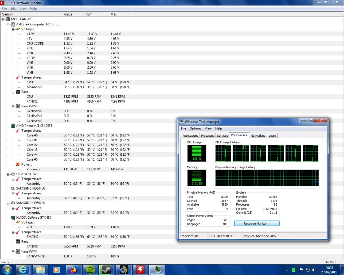
Task: Click the Value column header
Action: (x=74, y=14)
